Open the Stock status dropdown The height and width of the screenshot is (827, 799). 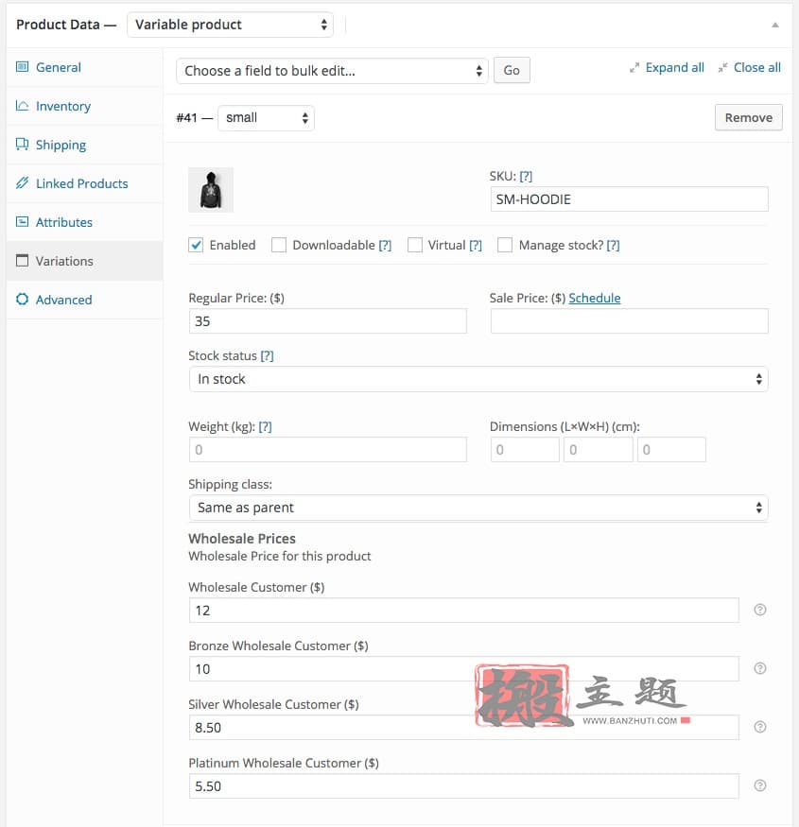tap(478, 379)
